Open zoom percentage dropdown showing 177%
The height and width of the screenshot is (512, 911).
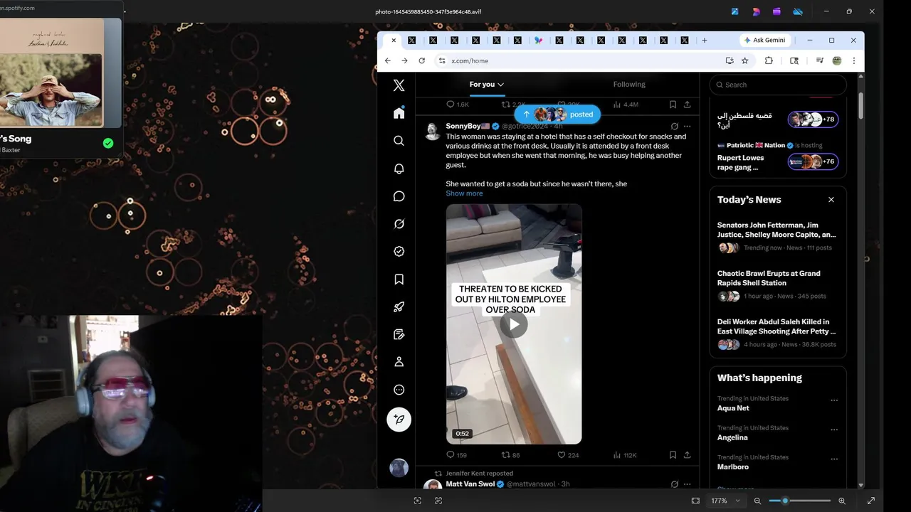(x=725, y=501)
